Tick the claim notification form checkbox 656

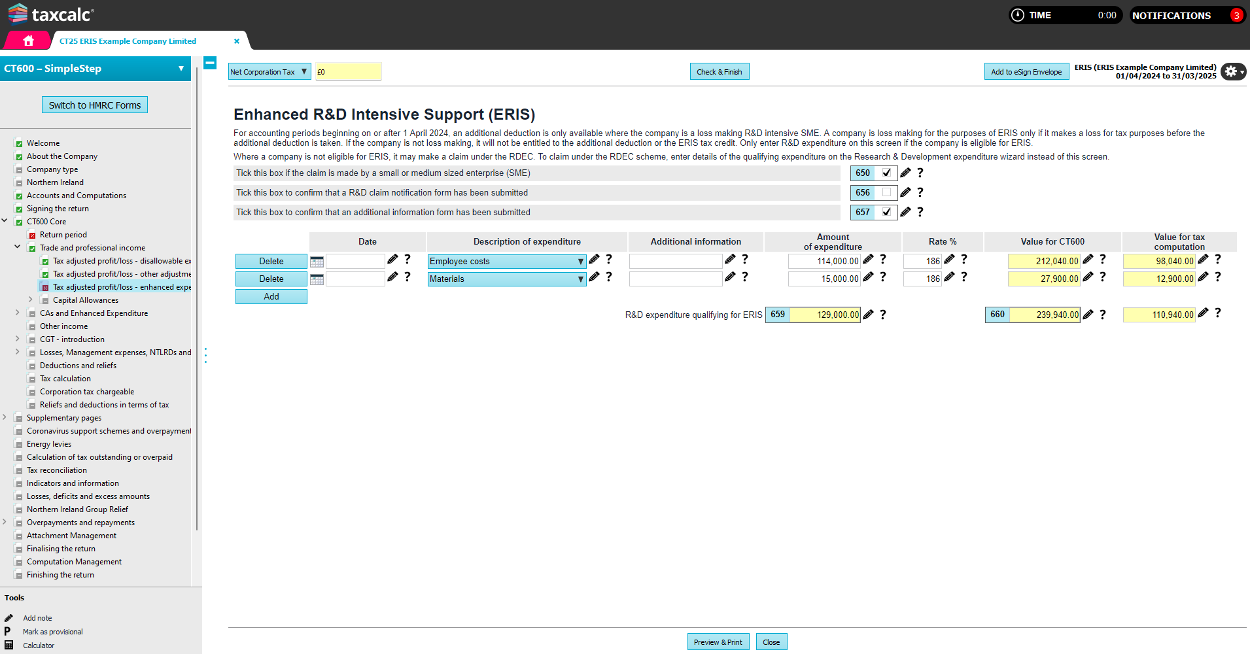886,192
